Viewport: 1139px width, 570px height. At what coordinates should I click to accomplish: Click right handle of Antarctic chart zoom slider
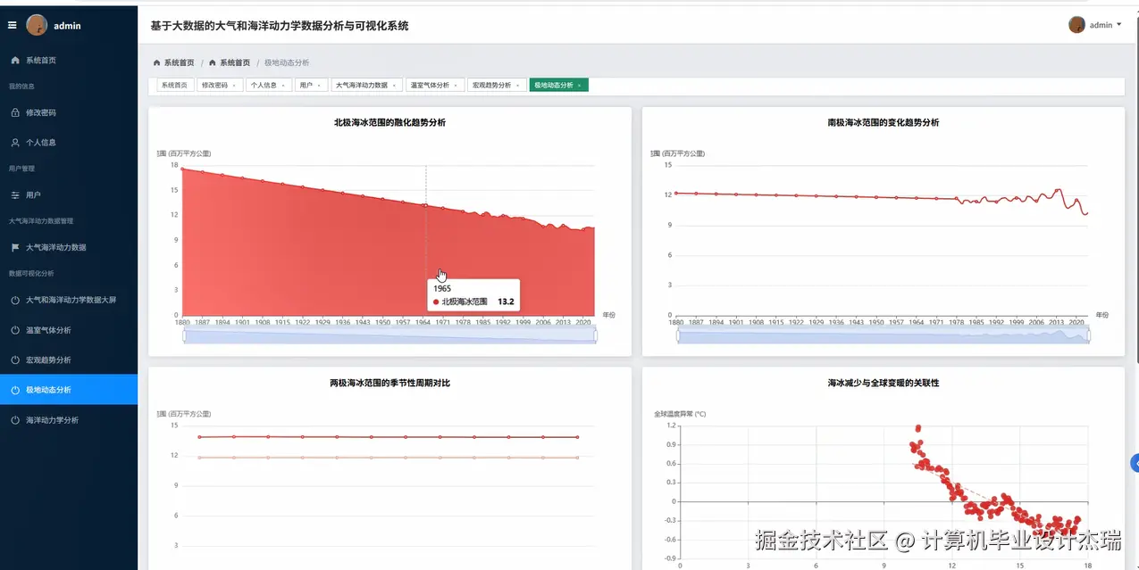pyautogui.click(x=1089, y=335)
